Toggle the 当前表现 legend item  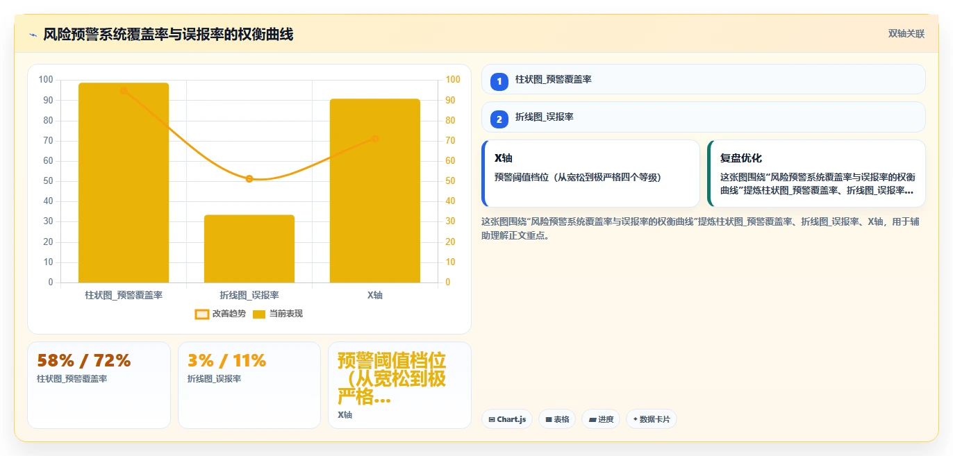click(x=277, y=314)
